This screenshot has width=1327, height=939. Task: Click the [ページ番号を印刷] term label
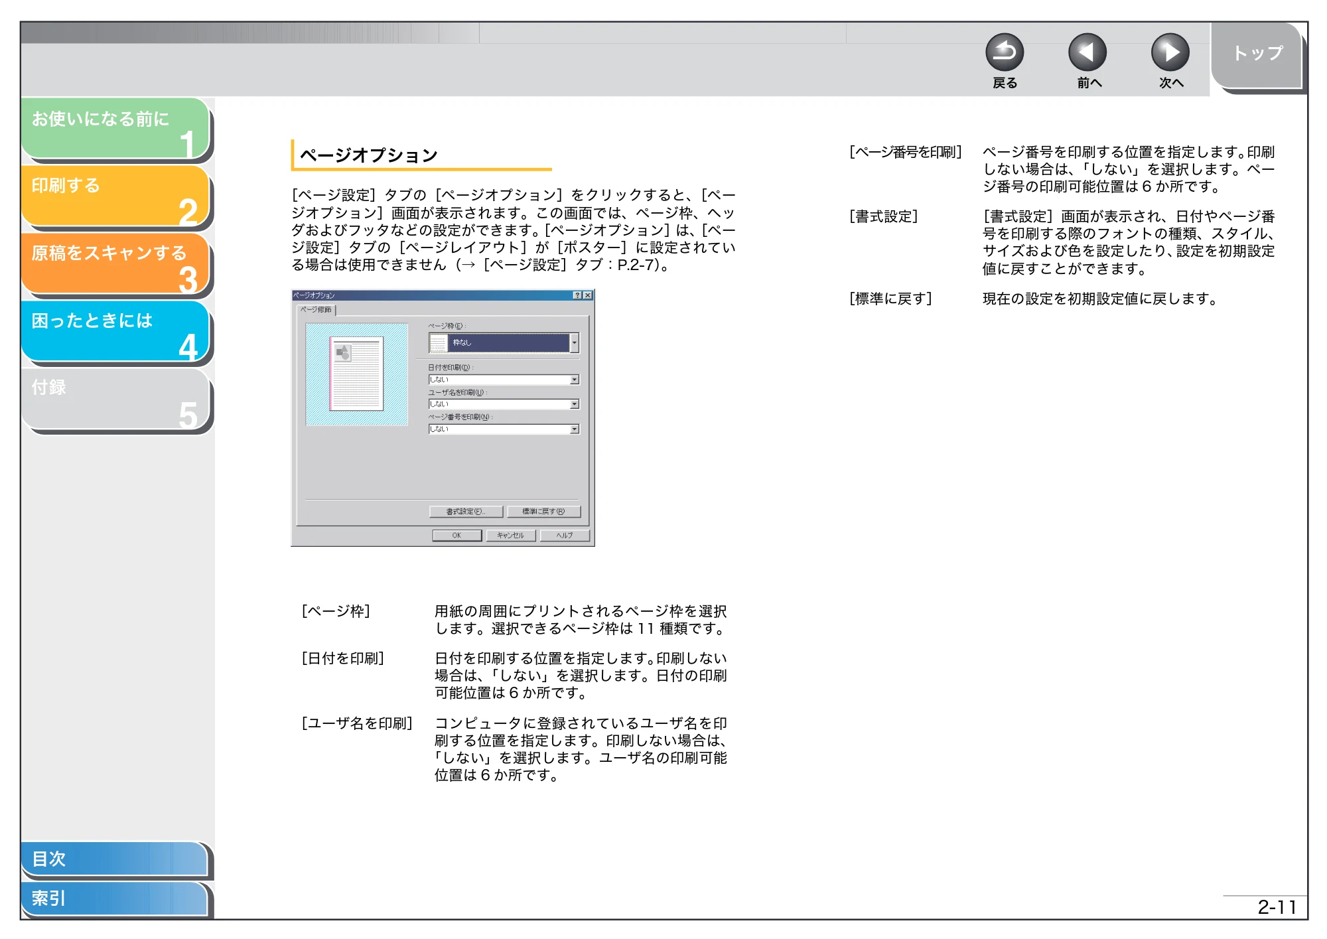pyautogui.click(x=906, y=152)
